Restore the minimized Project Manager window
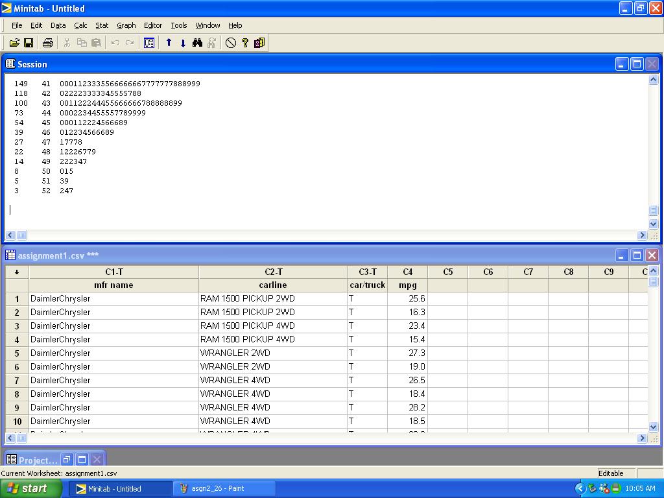664x498 pixels. [x=67, y=460]
